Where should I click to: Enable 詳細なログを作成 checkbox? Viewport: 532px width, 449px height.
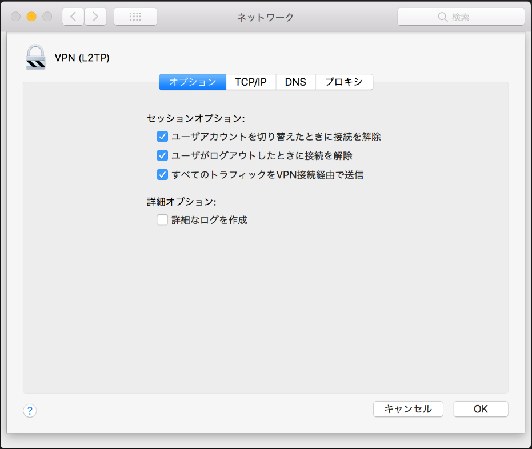pos(162,220)
